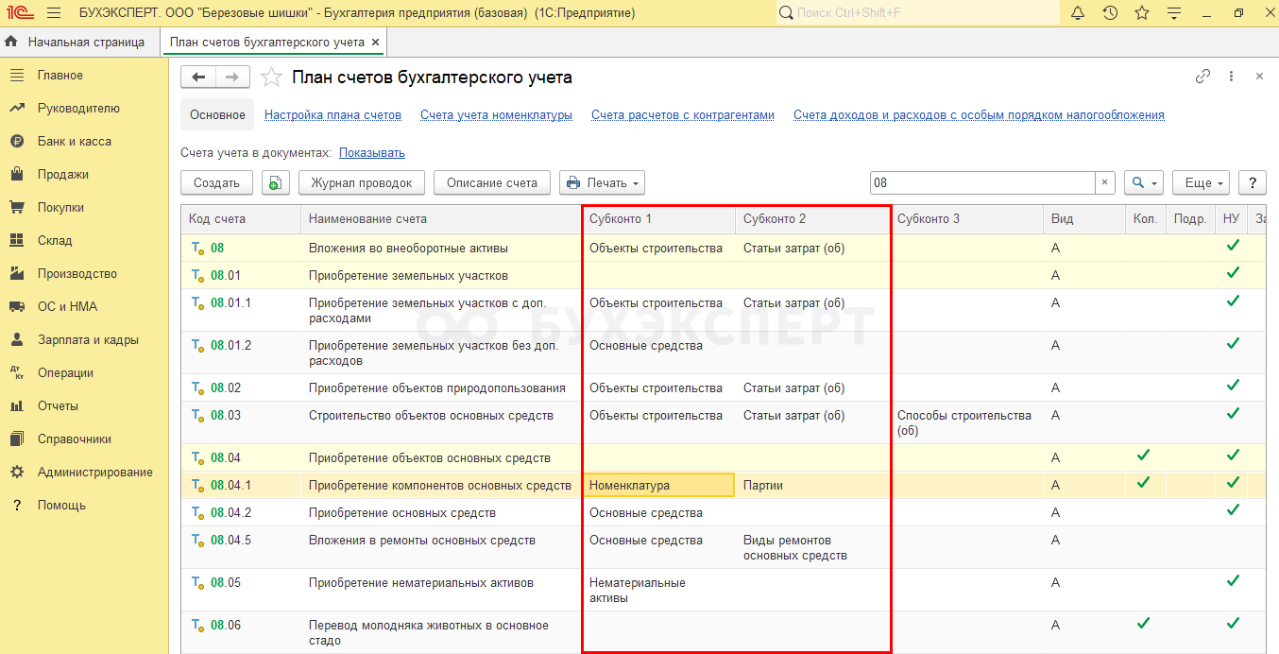Viewport: 1279px width, 654px height.
Task: Select account row 08.03
Action: pos(724,422)
